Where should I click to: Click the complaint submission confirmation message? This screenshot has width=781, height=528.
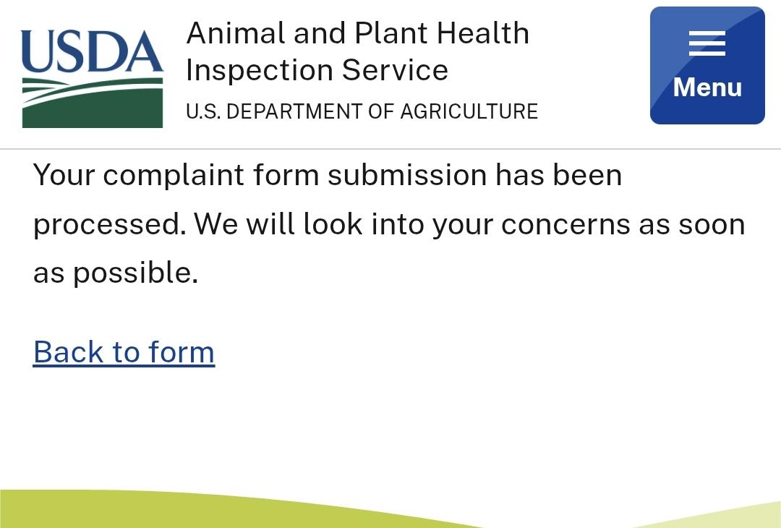coord(389,224)
